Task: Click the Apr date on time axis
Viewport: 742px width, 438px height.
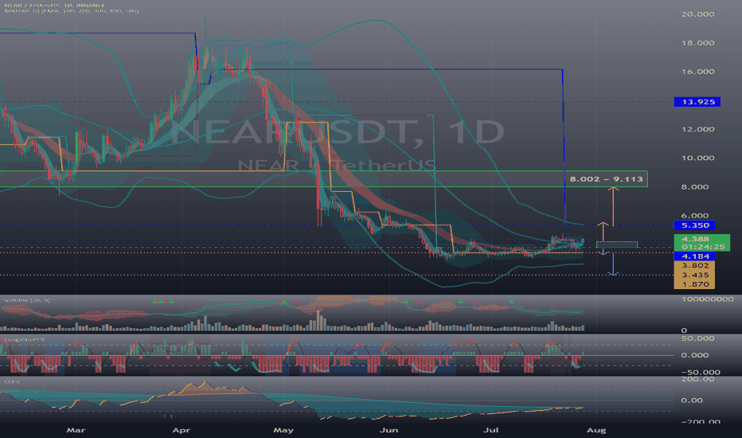Action: click(182, 430)
